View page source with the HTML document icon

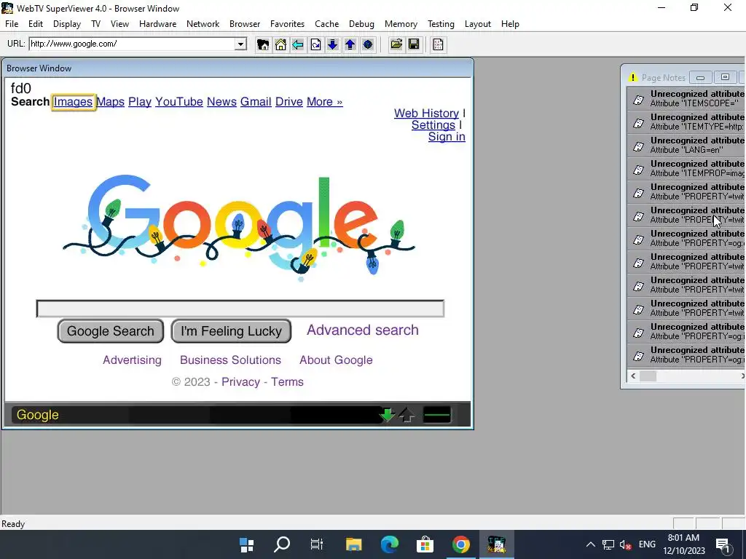[438, 44]
